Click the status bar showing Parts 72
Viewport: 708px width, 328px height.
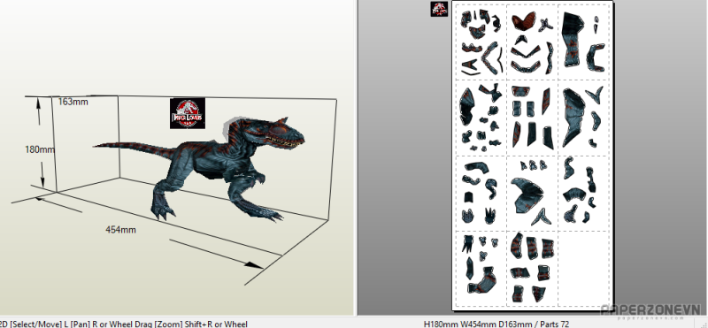[x=496, y=324]
